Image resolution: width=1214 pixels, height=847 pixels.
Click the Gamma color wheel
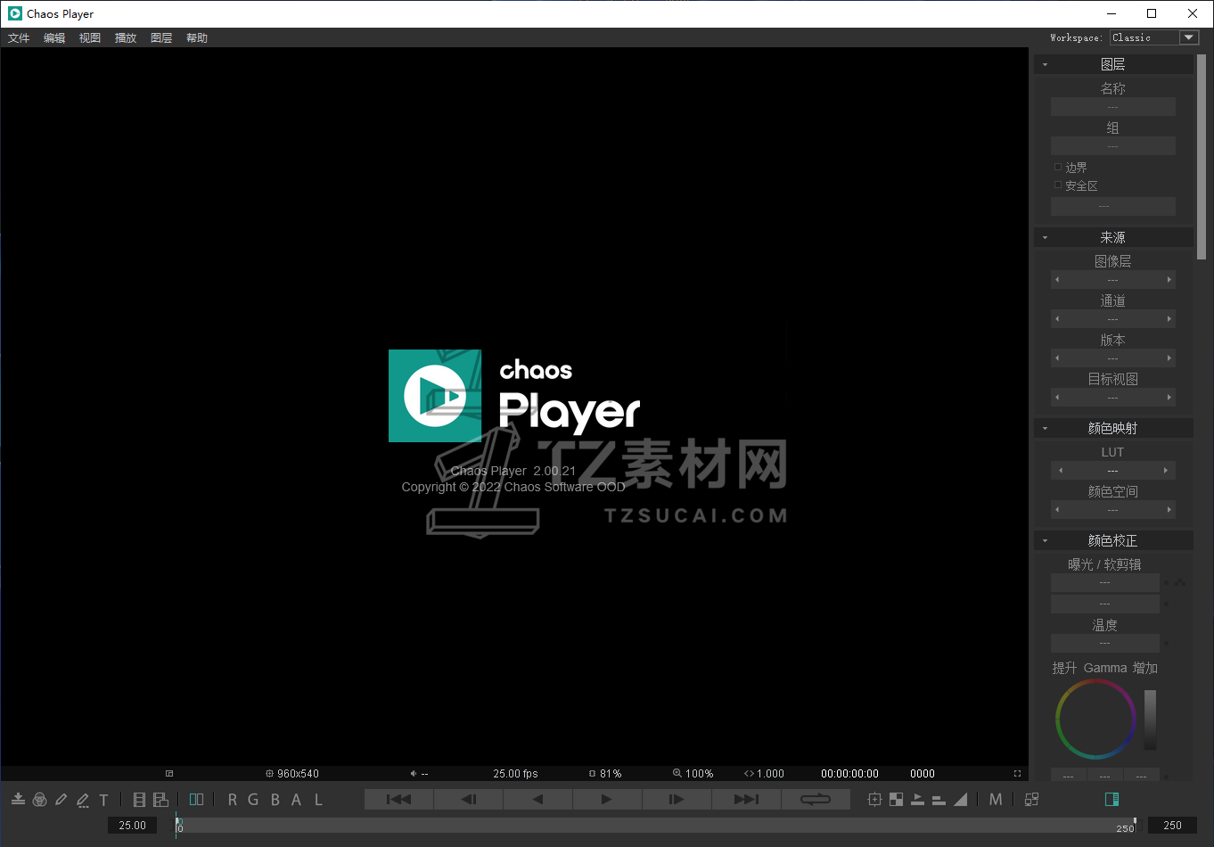pyautogui.click(x=1095, y=720)
